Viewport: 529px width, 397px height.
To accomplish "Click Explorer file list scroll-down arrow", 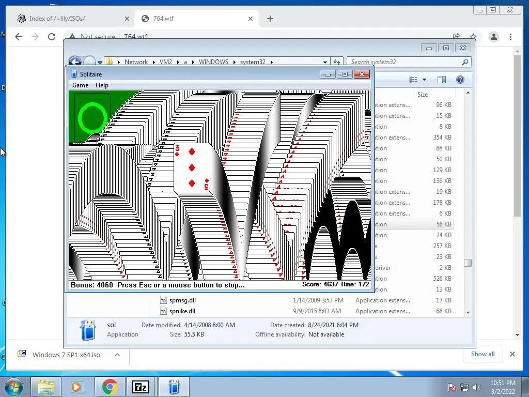I will [x=468, y=312].
